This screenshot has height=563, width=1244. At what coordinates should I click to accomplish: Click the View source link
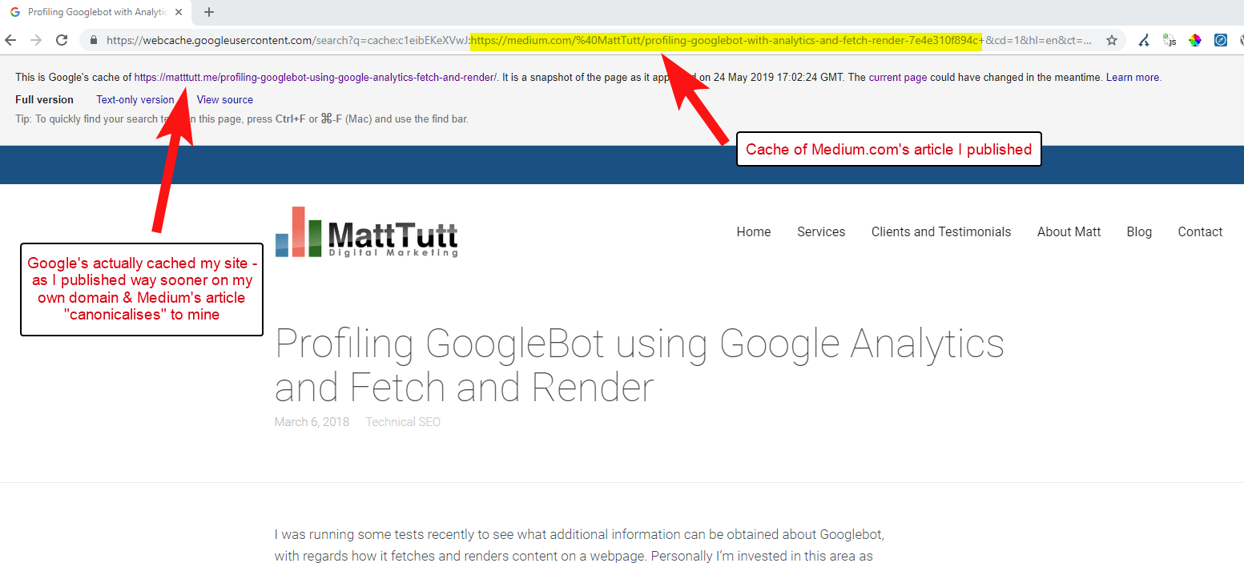tap(225, 99)
